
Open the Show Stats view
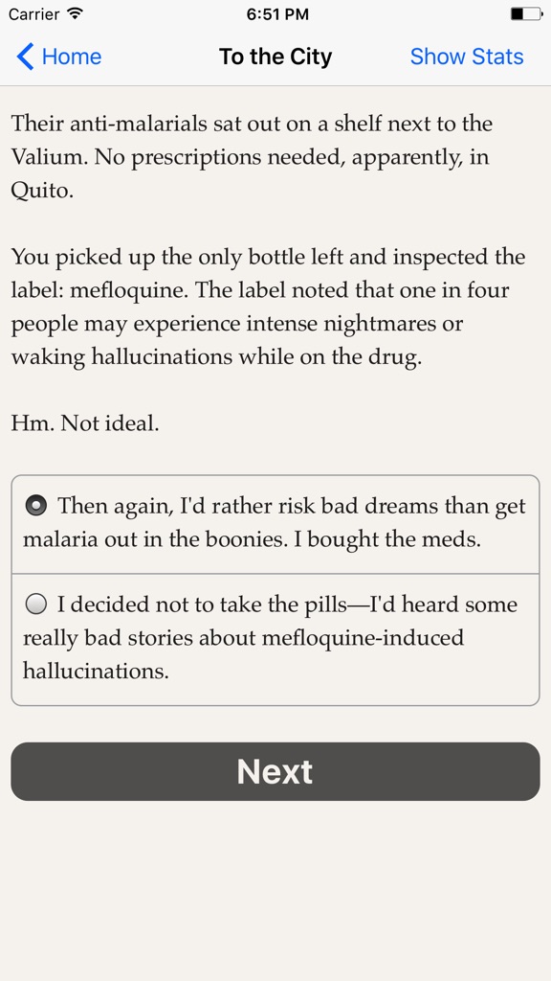pyautogui.click(x=467, y=57)
